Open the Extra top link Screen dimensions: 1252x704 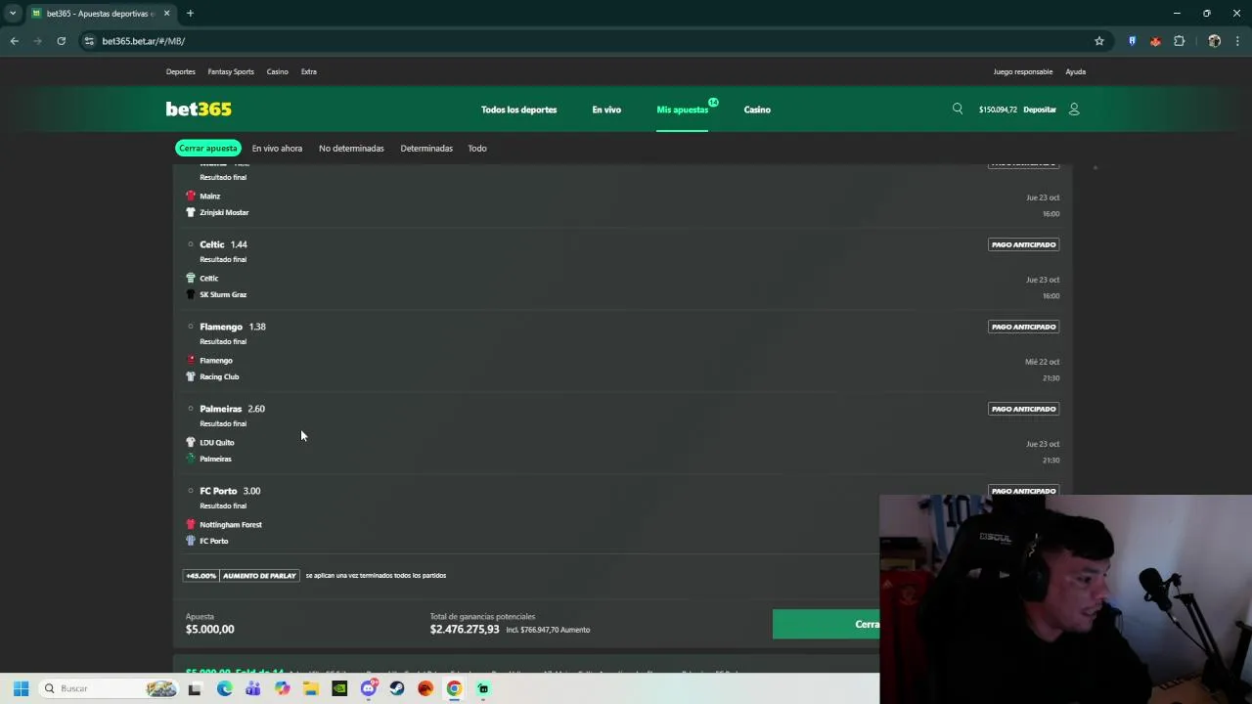[309, 71]
